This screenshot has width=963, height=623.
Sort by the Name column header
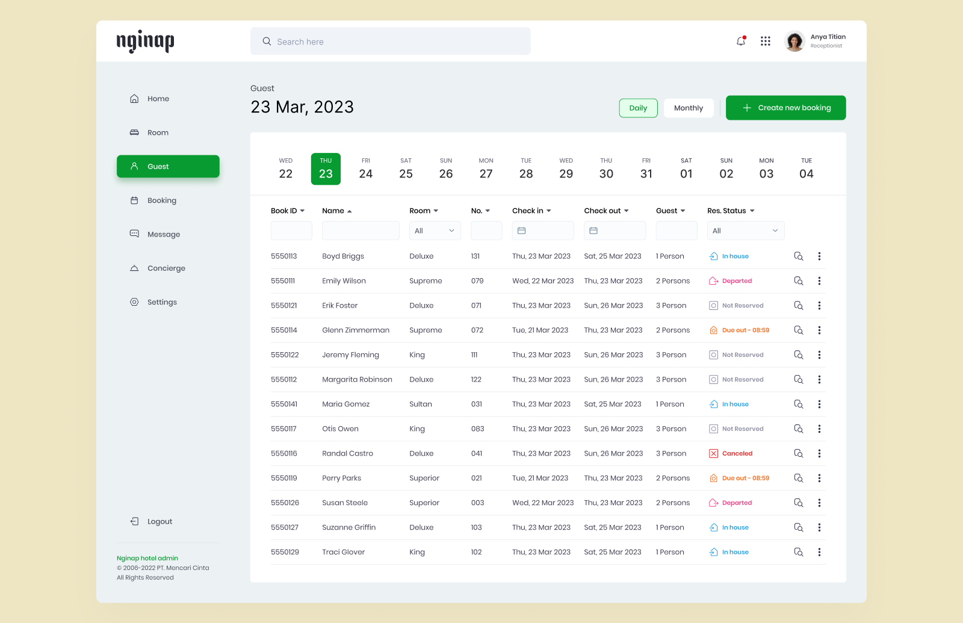coord(336,211)
